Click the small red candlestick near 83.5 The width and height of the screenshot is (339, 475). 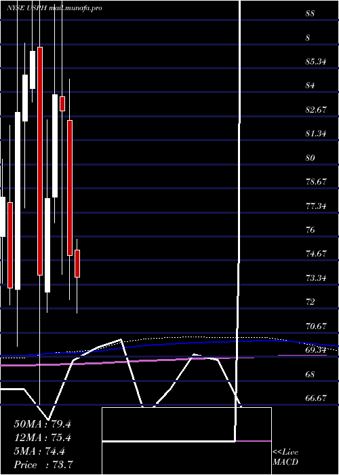(x=62, y=104)
